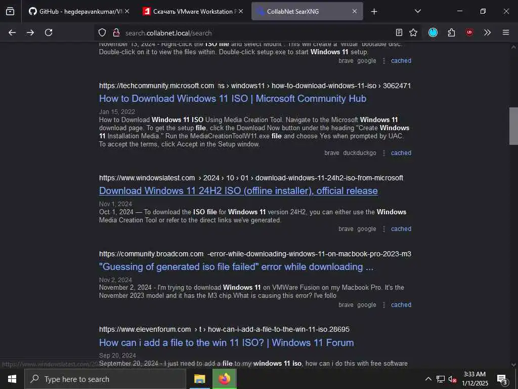The height and width of the screenshot is (389, 518).
Task: Click windowslatest.com result URL
Action: pos(251,178)
